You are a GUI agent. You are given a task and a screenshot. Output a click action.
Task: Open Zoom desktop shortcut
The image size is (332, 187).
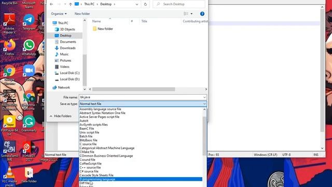29,73
